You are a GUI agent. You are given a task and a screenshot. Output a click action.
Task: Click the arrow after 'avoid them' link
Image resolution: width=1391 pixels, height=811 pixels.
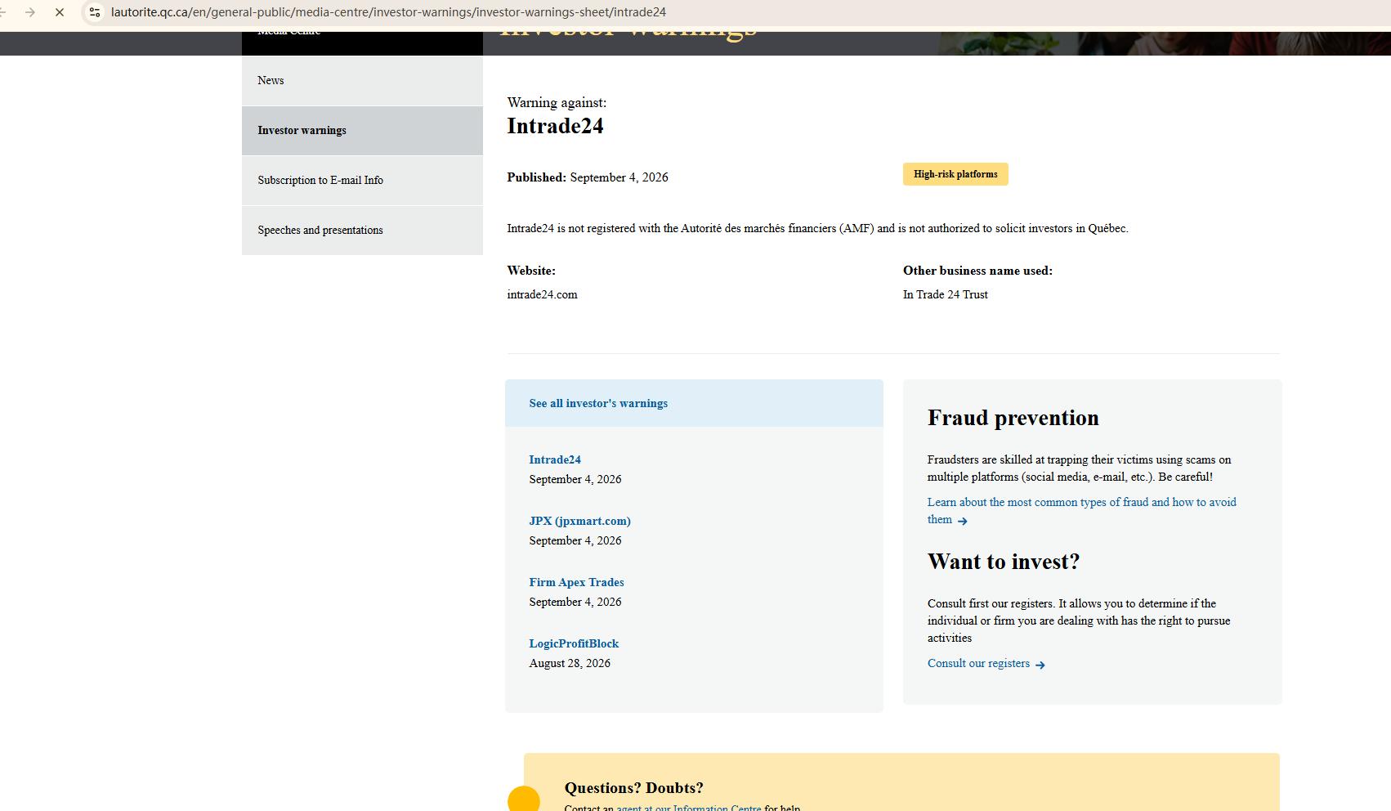click(963, 521)
